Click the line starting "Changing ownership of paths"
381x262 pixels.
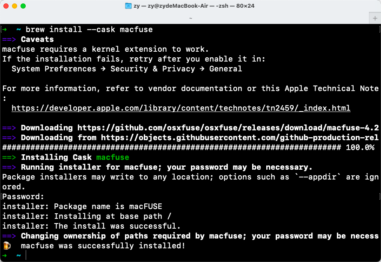coord(200,236)
